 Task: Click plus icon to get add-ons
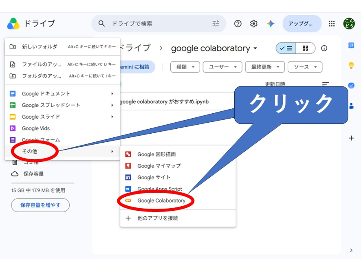click(x=351, y=138)
